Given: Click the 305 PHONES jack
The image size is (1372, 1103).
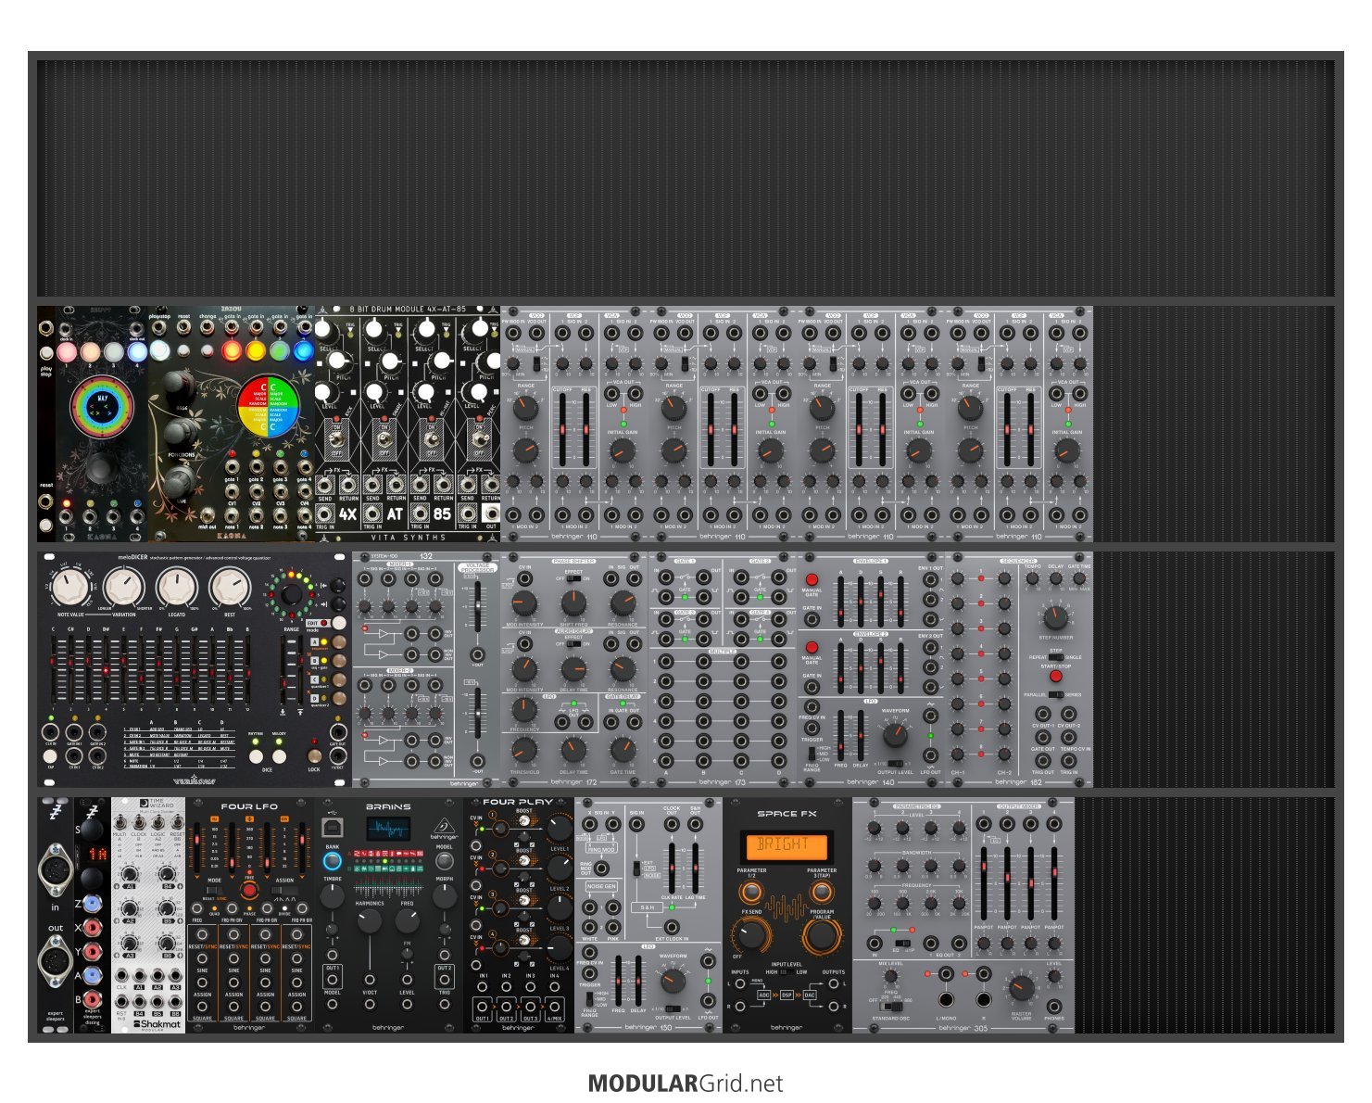Looking at the screenshot, I should click(1054, 1006).
